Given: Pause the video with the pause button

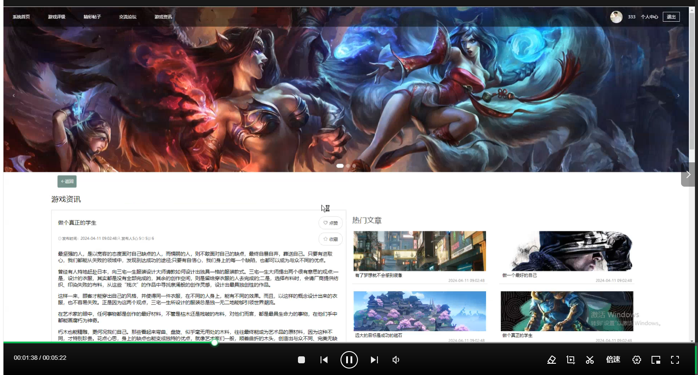Looking at the screenshot, I should point(349,360).
